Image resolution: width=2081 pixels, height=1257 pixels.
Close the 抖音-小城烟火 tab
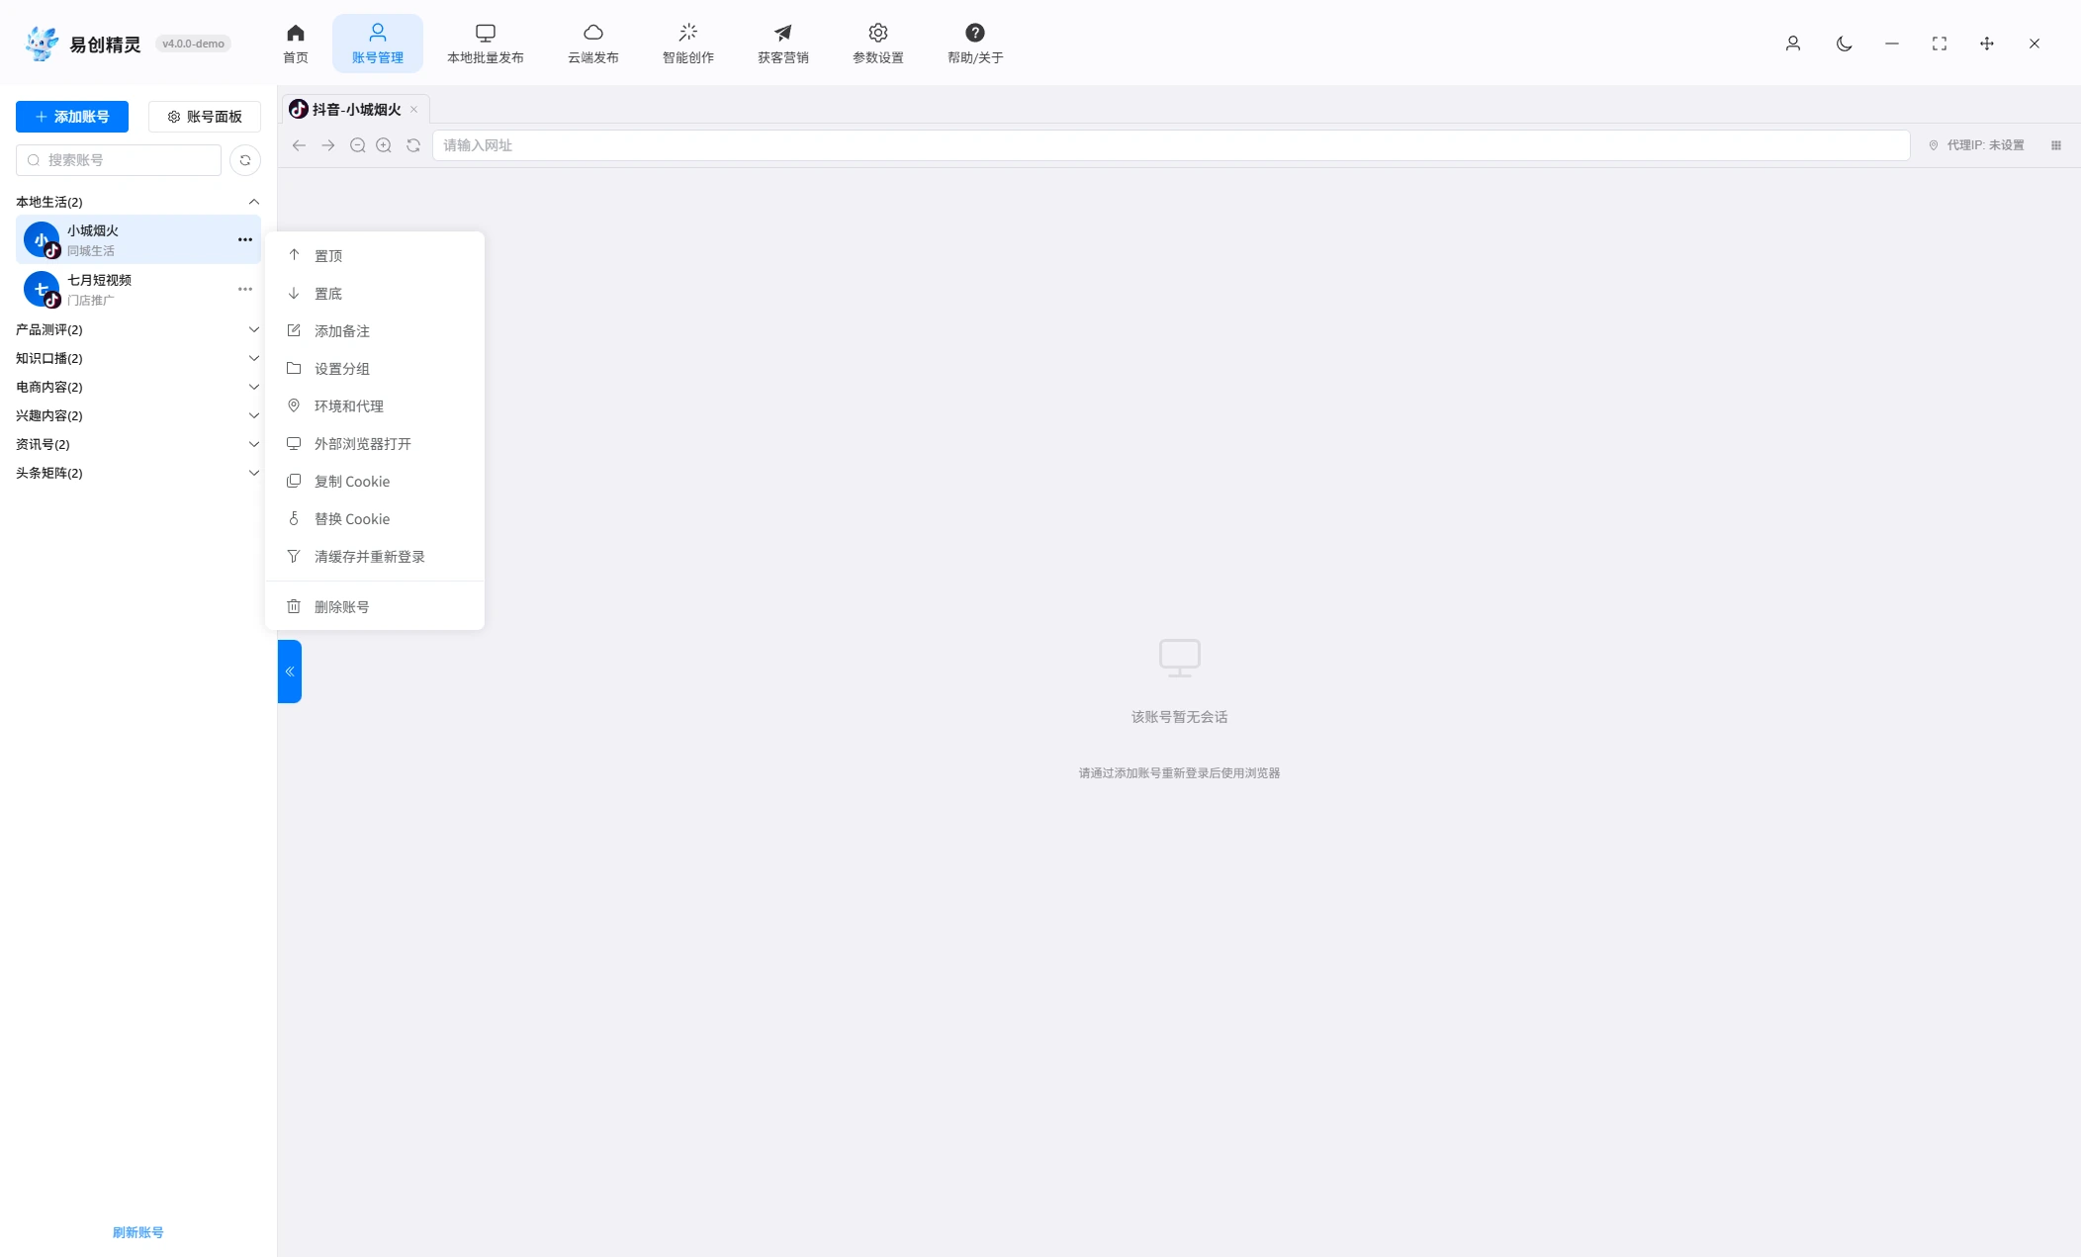[413, 110]
